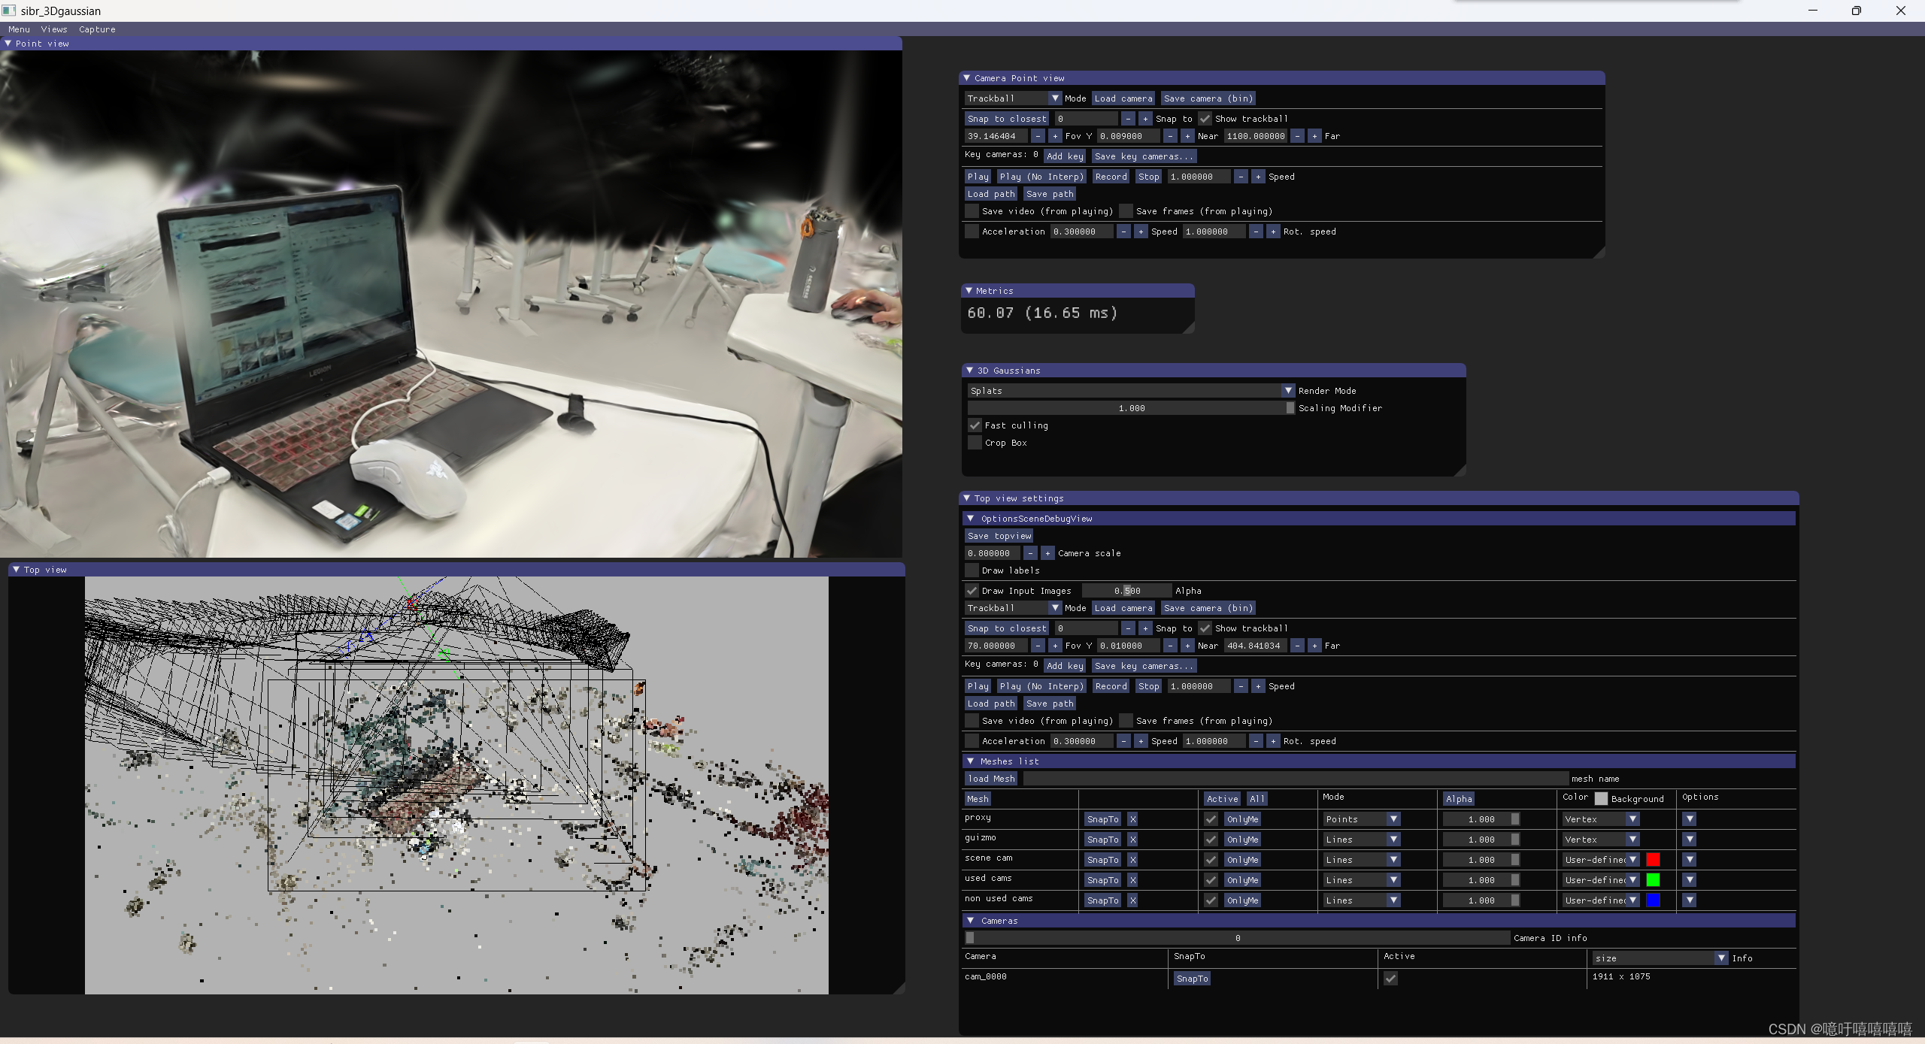Click the load Mesh button
This screenshot has width=1925, height=1044.
point(991,779)
